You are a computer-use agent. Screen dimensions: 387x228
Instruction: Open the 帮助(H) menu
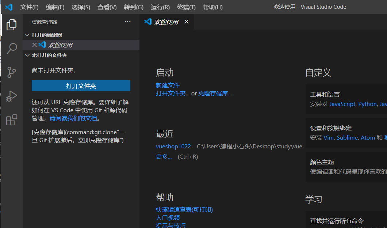click(213, 7)
